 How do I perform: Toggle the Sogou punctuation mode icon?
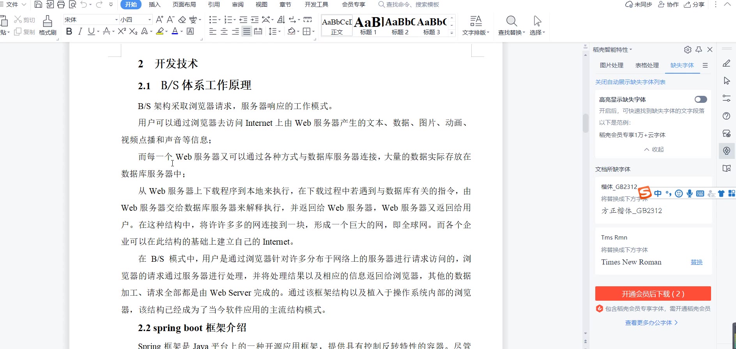click(669, 194)
